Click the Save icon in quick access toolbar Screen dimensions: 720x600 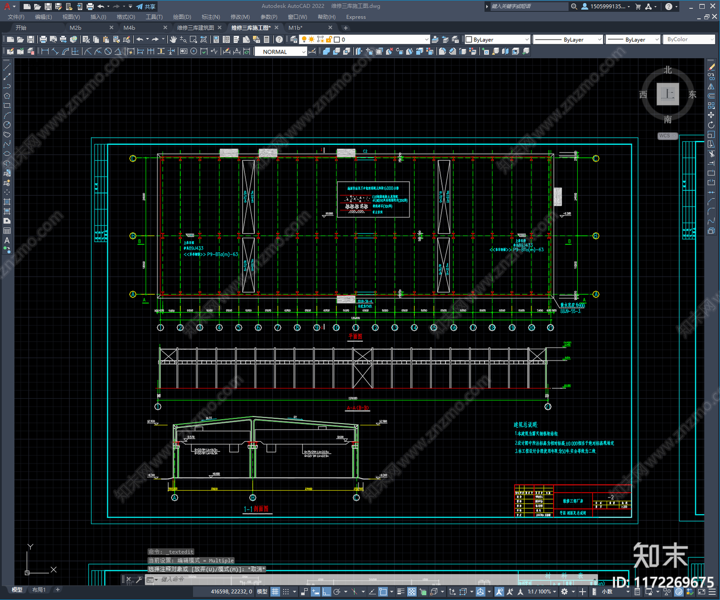point(48,7)
